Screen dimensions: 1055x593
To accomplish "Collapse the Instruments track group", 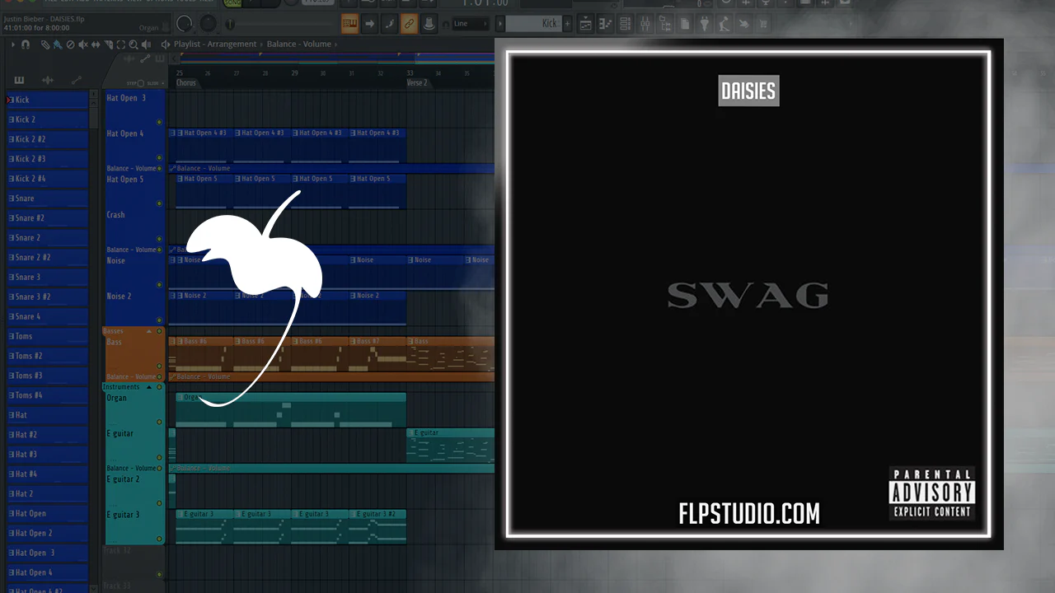I will [x=149, y=387].
